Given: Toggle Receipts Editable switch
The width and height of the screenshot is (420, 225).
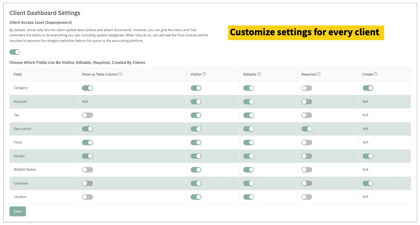Looking at the screenshot, I should (x=249, y=102).
